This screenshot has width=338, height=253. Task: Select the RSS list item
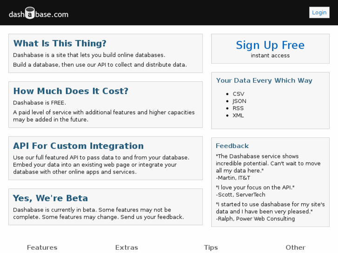[238, 108]
